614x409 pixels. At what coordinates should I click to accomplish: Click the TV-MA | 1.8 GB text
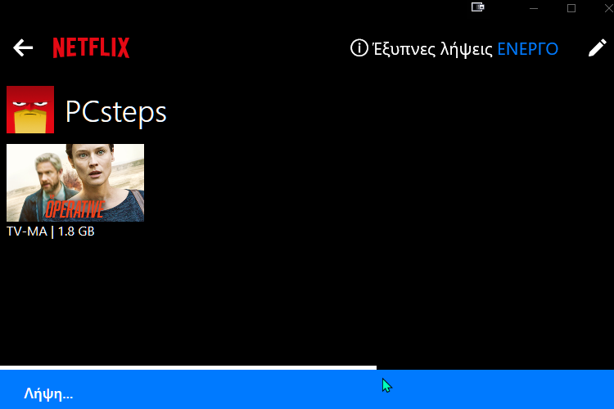click(x=51, y=231)
